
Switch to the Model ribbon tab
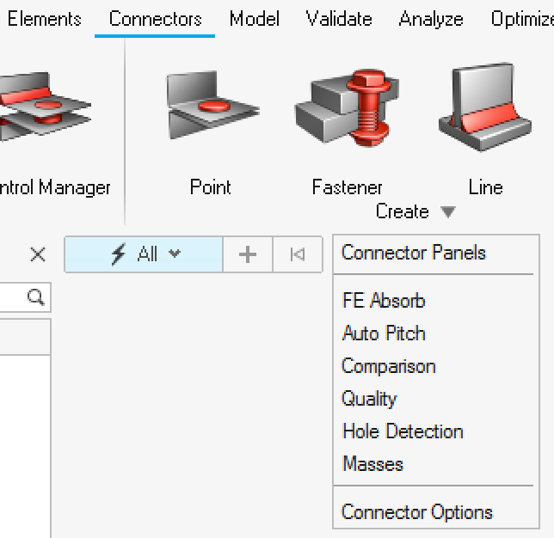click(255, 19)
